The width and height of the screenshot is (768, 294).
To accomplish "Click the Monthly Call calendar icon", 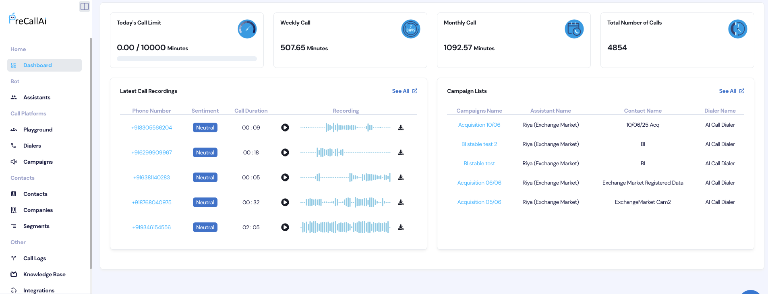I will point(574,29).
